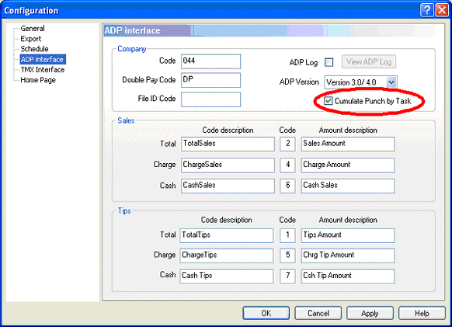This screenshot has height=327, width=452.
Task: Click the Cancel button
Action: coord(318,313)
